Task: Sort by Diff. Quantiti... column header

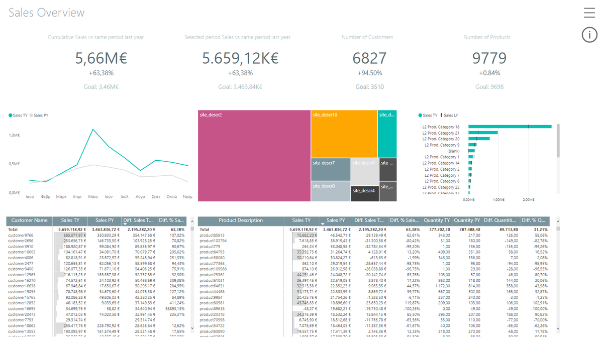Action: point(500,220)
